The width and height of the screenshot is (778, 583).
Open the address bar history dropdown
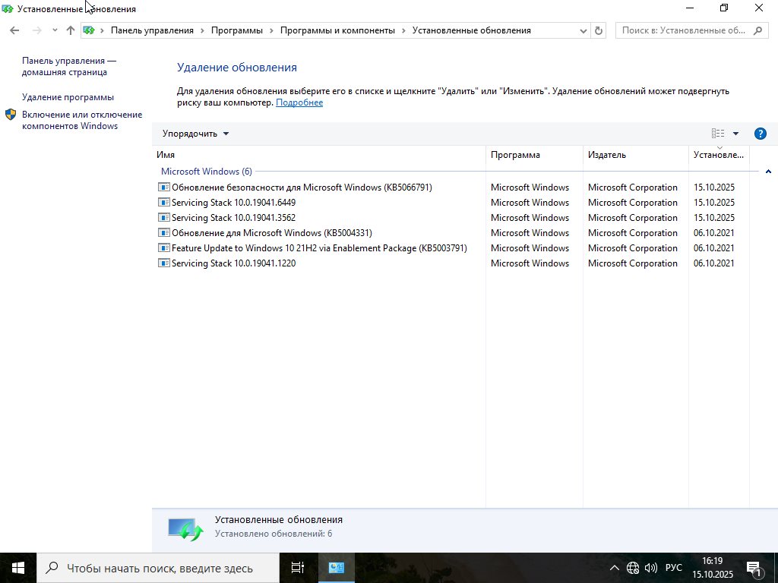(583, 30)
